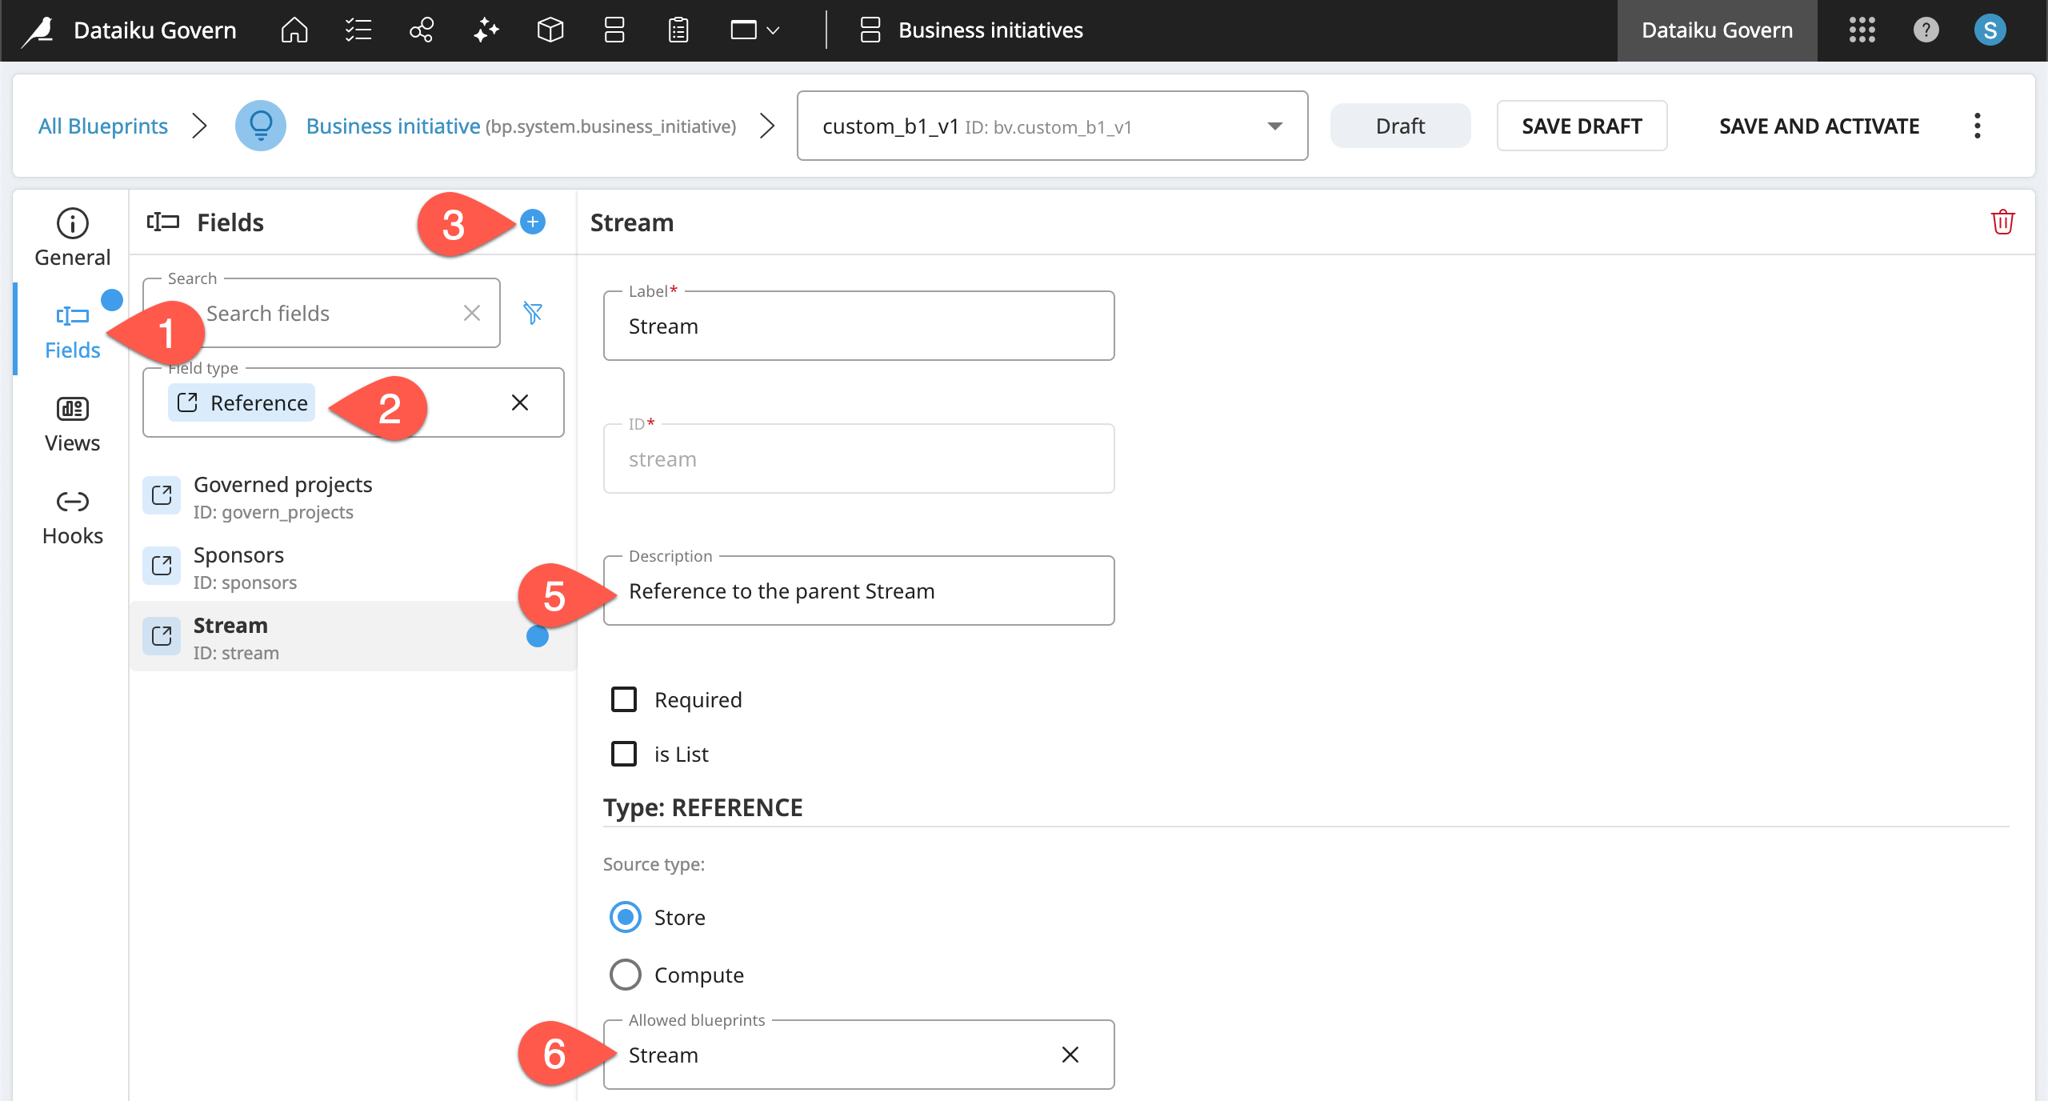Screen dimensions: 2048x1101
Task: Open the three-dot more options menu
Action: coord(1977,126)
